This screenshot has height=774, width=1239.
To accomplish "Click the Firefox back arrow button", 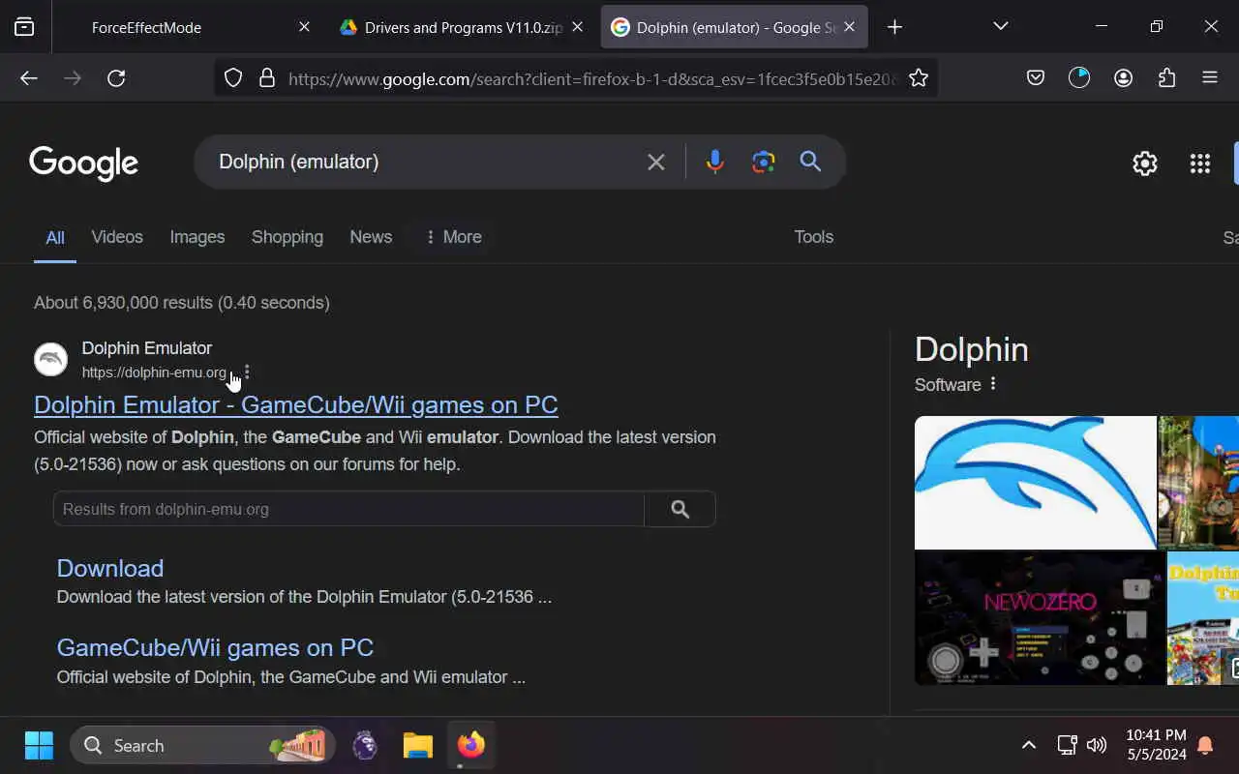I will coord(29,78).
